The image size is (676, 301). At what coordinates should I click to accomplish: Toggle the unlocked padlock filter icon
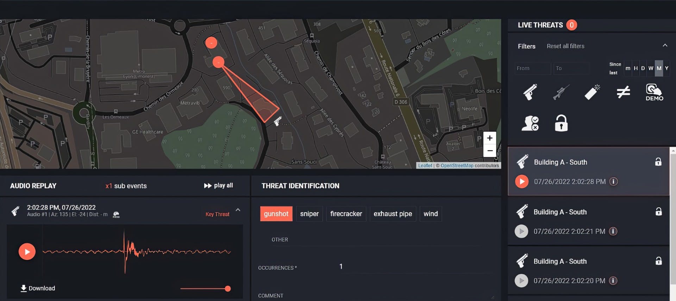(561, 123)
